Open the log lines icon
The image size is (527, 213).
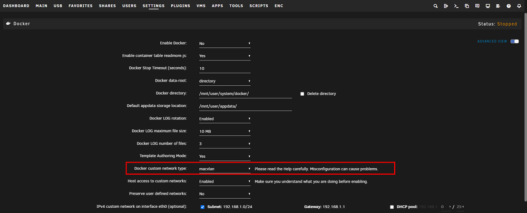coord(498,6)
